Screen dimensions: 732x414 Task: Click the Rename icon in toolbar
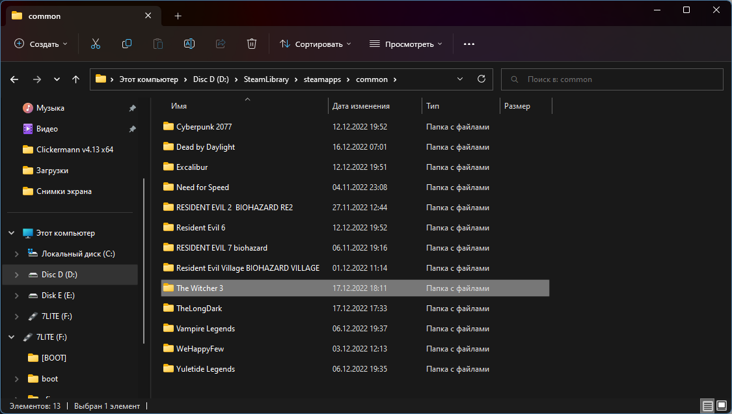(189, 44)
